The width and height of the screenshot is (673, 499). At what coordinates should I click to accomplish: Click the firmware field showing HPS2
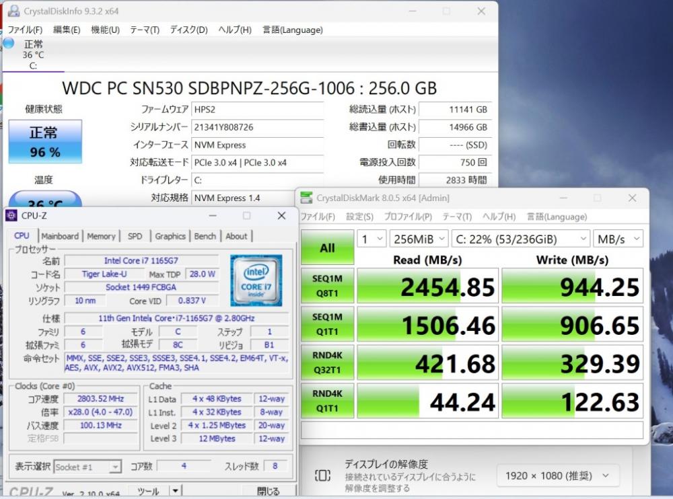pyautogui.click(x=257, y=110)
